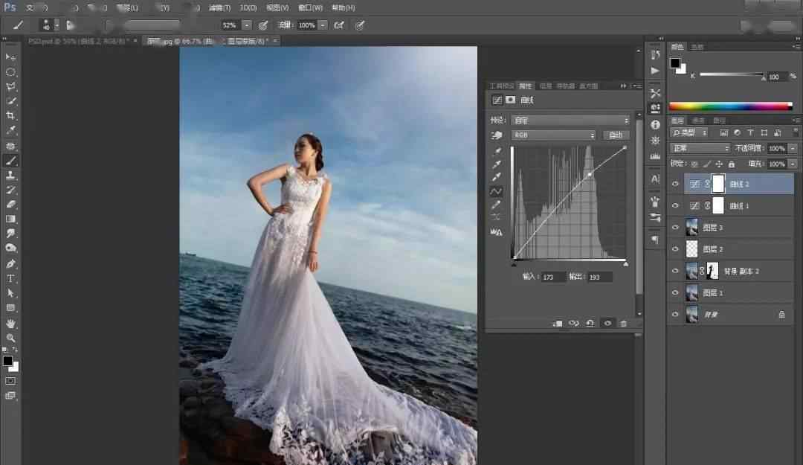Hide the 曲线 2 layer with its eye icon
This screenshot has width=803, height=465.
pos(675,184)
